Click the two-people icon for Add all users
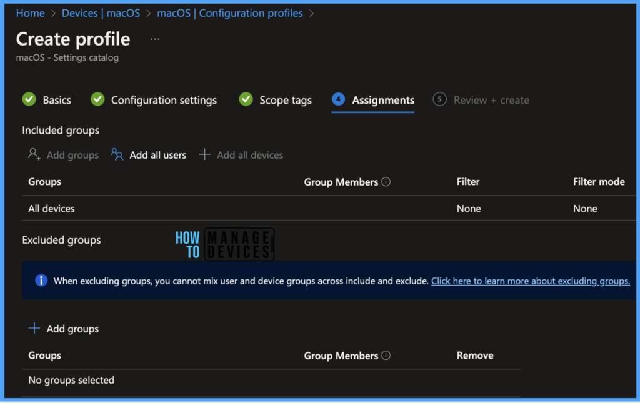640x403 pixels. [117, 154]
